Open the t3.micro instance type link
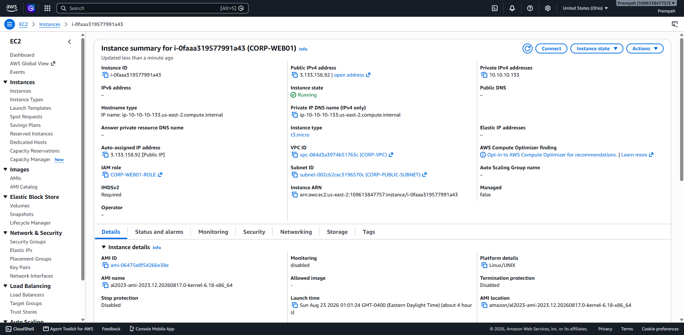 pos(300,135)
